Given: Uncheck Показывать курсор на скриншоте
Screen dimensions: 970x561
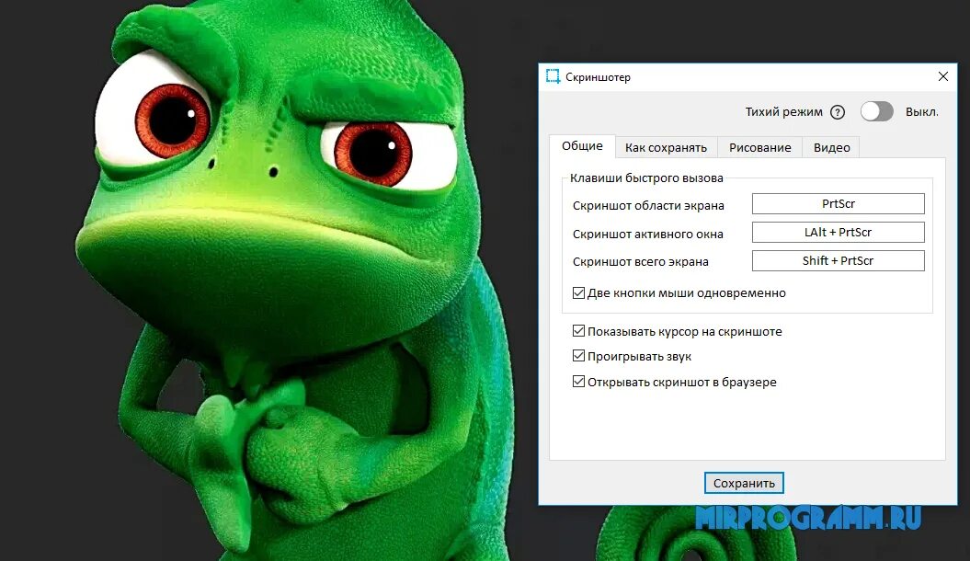Looking at the screenshot, I should (578, 331).
